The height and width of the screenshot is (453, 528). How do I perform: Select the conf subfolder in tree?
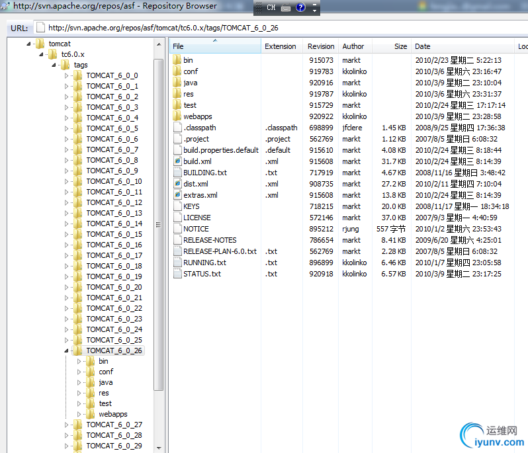pyautogui.click(x=106, y=372)
